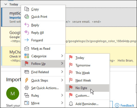Click the Today group header label
The height and width of the screenshot is (108, 137).
click(14, 4)
